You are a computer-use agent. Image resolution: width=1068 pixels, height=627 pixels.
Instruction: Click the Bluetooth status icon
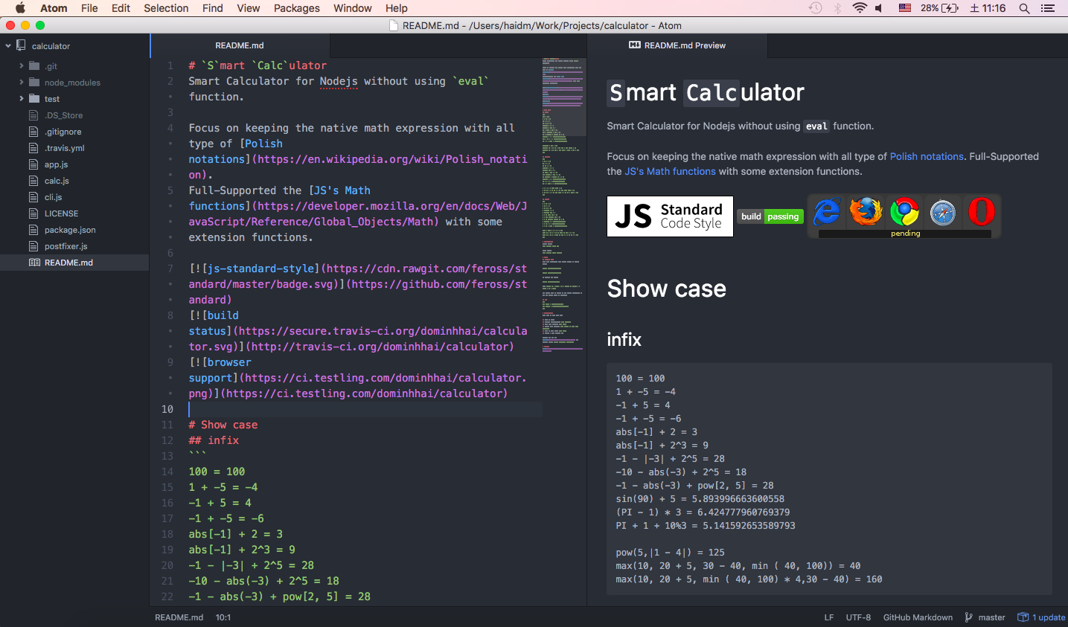[x=838, y=8]
